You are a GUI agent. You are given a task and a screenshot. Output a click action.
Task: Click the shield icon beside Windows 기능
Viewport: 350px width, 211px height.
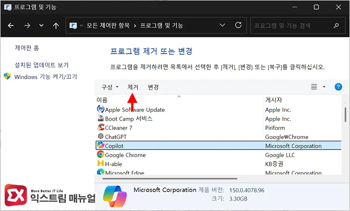click(x=7, y=76)
